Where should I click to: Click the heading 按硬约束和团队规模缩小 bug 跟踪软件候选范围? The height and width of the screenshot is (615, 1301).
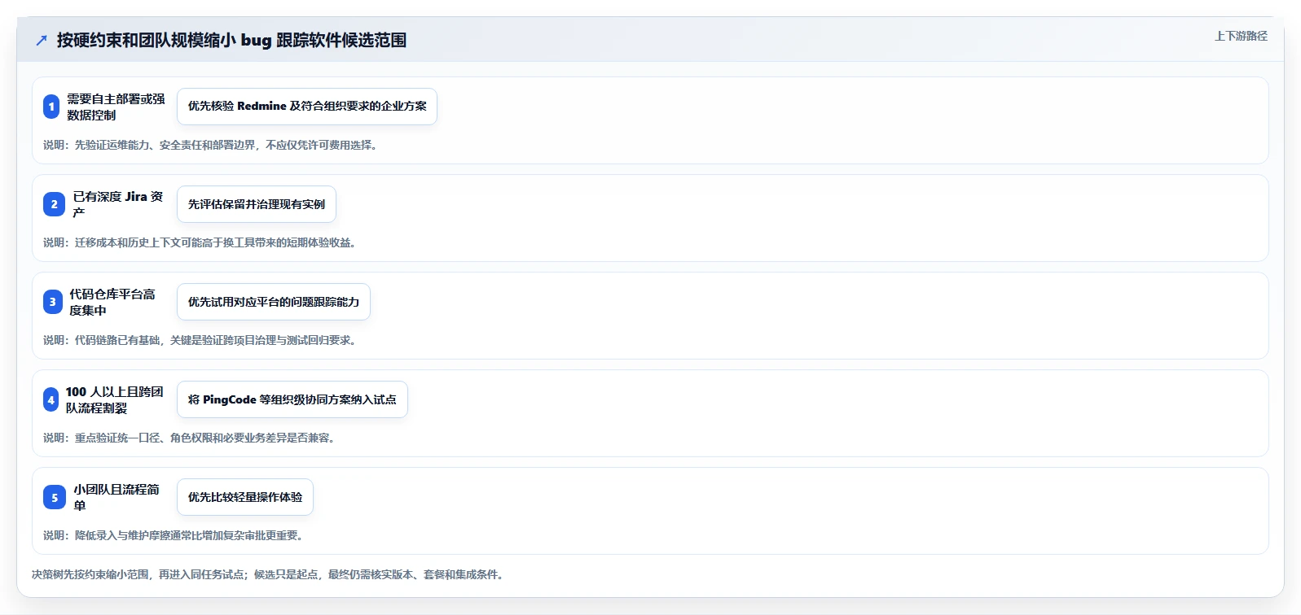tap(231, 40)
